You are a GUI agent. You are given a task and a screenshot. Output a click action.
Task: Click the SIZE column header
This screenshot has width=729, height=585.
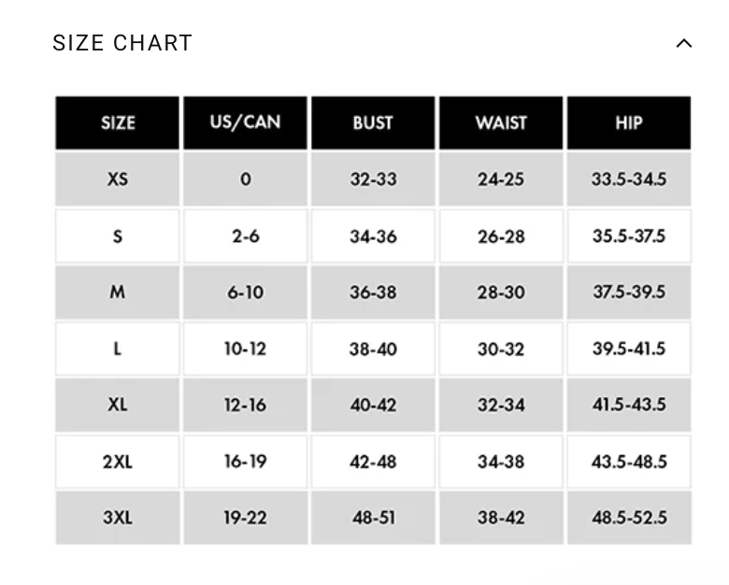118,122
